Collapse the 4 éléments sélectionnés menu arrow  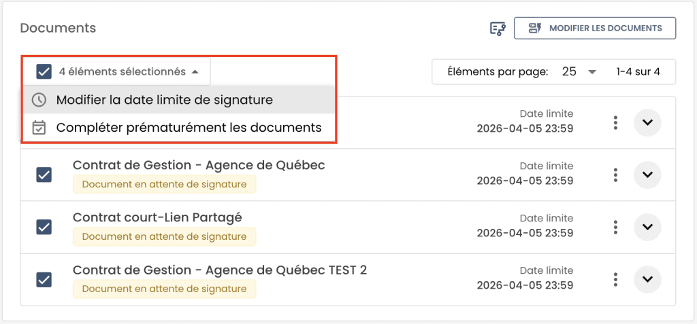pyautogui.click(x=195, y=71)
